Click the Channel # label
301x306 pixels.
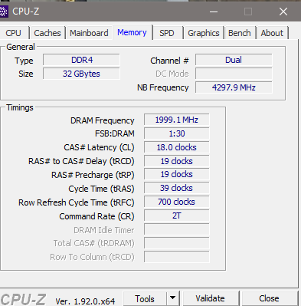169,61
